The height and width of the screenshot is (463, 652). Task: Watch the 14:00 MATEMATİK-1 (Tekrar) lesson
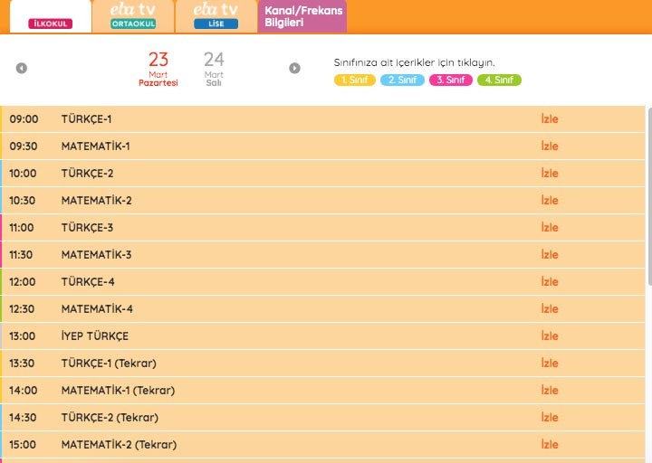[549, 391]
